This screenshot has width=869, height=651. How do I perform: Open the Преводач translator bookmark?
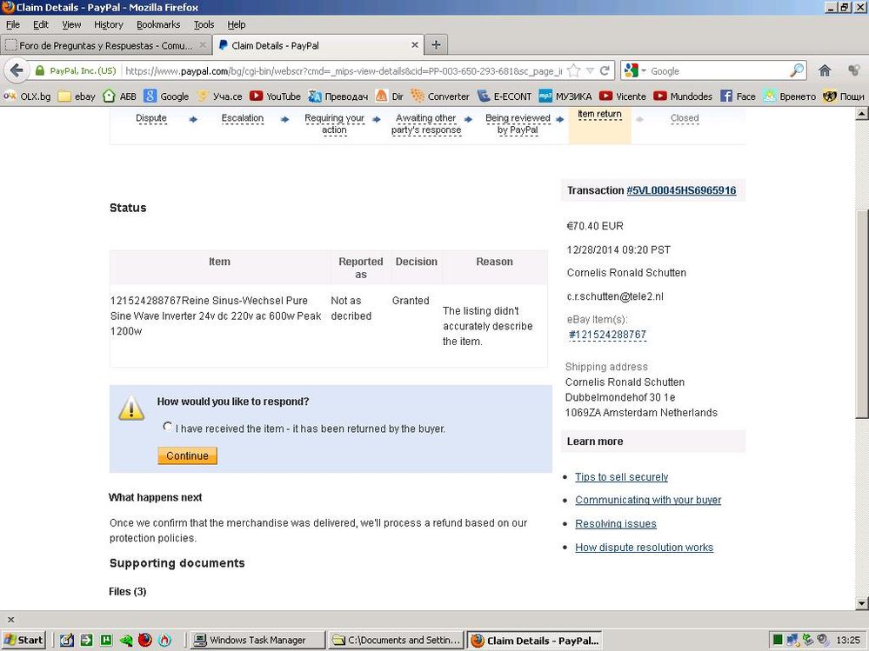pyautogui.click(x=338, y=96)
